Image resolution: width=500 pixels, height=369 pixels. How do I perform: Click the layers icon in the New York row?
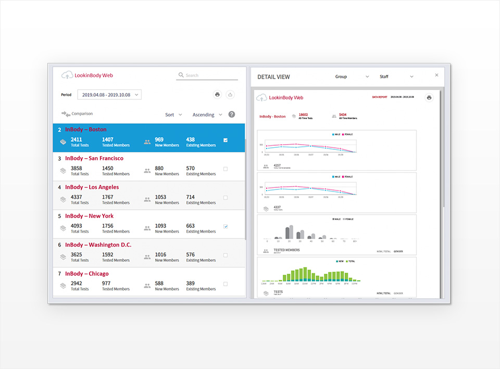pyautogui.click(x=63, y=228)
